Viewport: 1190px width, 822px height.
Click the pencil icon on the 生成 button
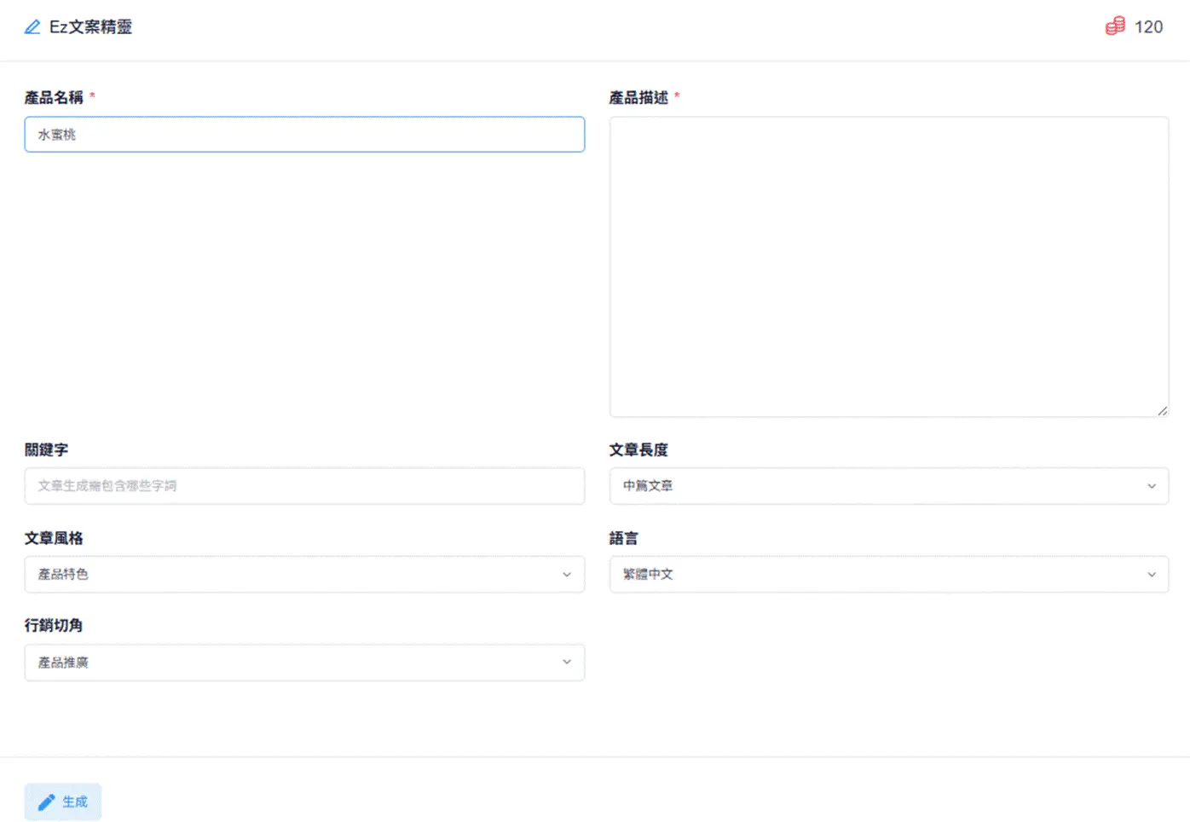coord(46,802)
